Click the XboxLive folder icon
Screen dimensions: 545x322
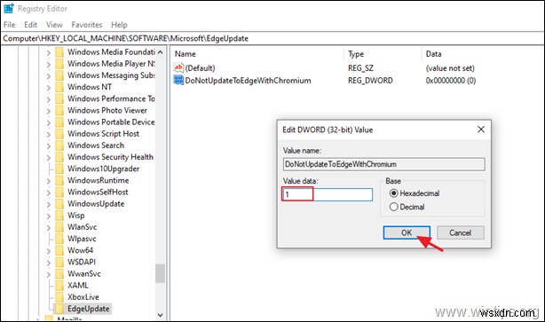(59, 297)
